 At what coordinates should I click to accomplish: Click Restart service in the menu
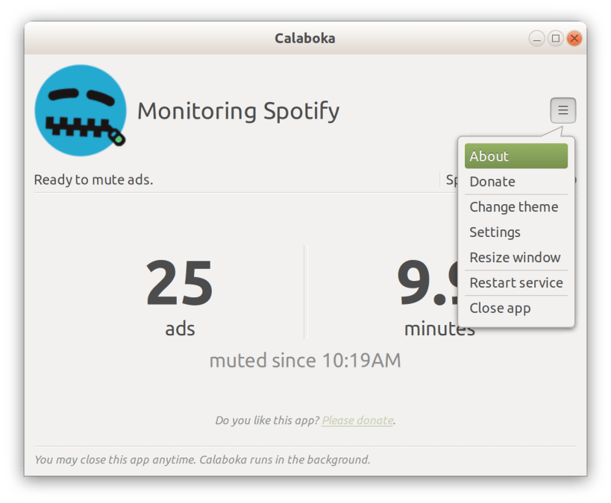[x=516, y=282]
